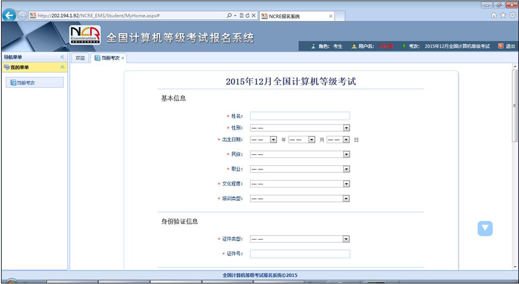Viewport: 519px width, 284px height.
Task: Open the 职业 dropdown
Action: point(300,169)
